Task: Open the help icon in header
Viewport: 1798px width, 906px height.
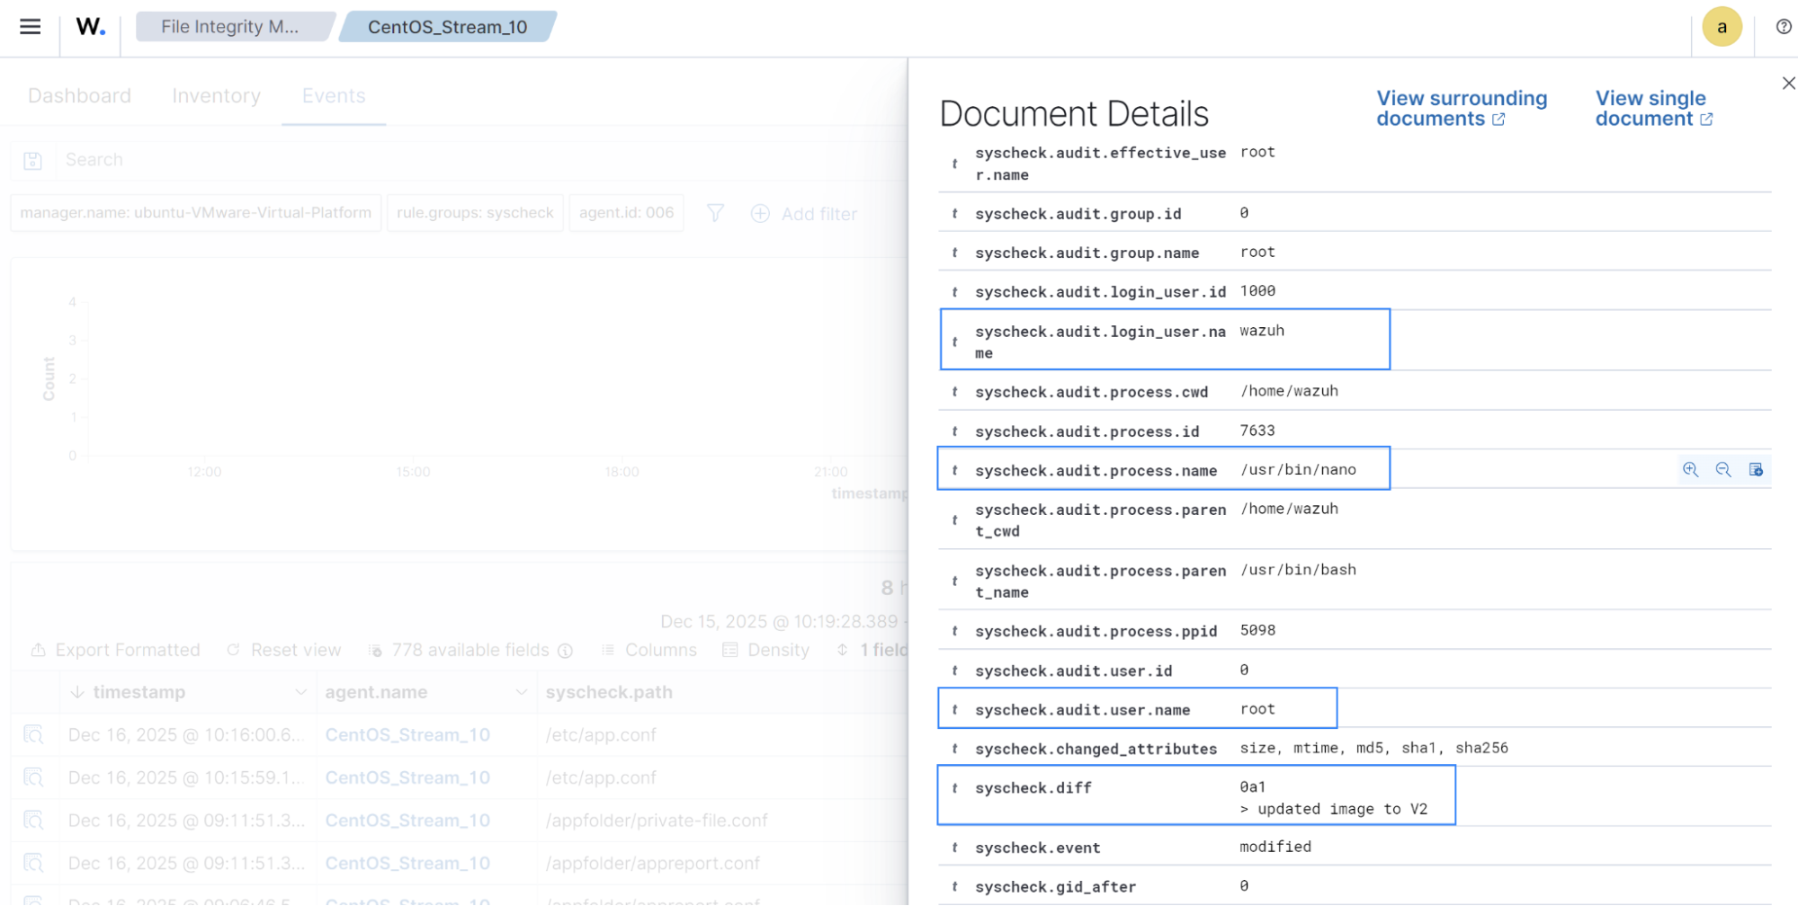Action: coord(1783,27)
